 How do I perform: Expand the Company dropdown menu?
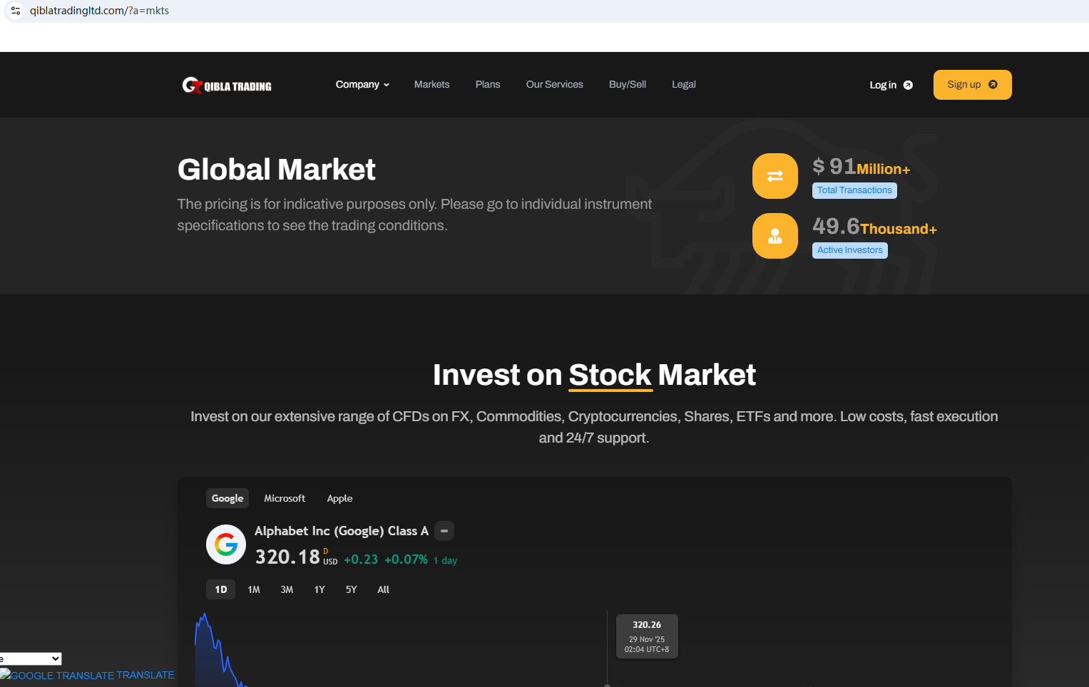click(x=362, y=84)
